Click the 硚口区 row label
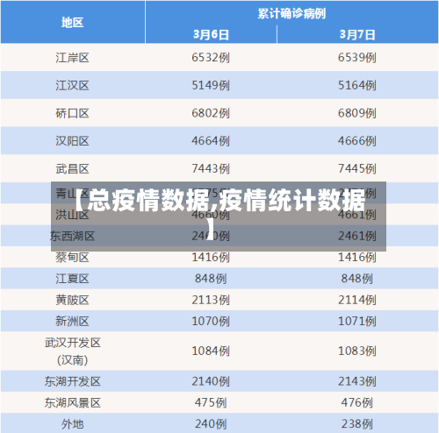This screenshot has height=433, width=439. (72, 113)
